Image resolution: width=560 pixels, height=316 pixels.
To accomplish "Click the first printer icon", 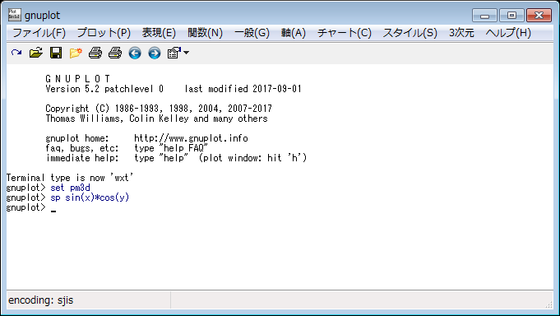I will point(95,53).
